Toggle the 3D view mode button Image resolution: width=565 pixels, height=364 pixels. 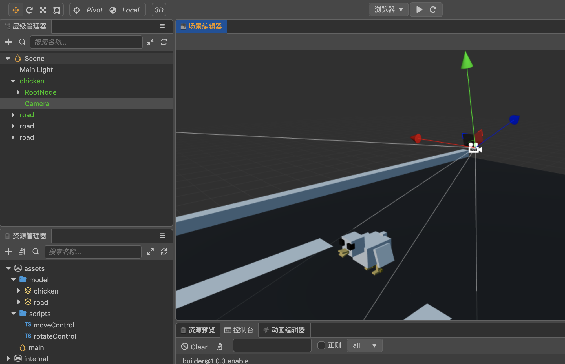point(159,10)
